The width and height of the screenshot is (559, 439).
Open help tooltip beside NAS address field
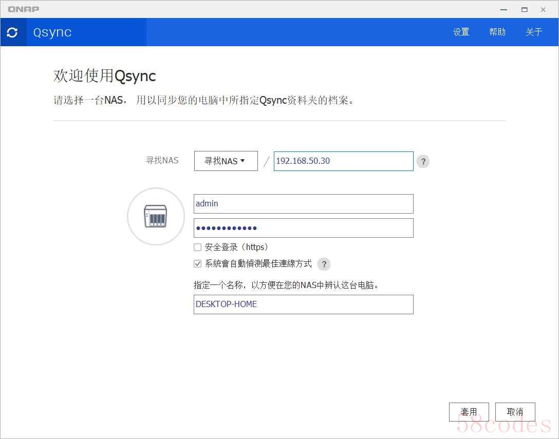[x=423, y=161]
